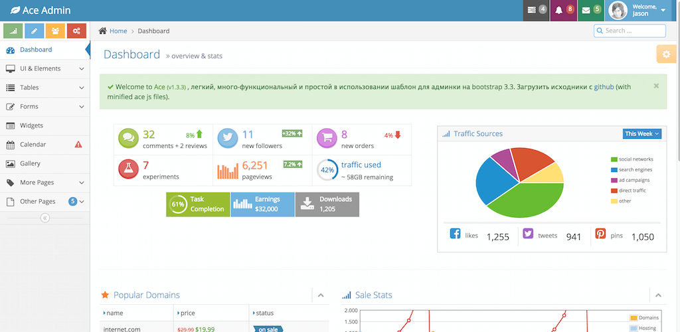Click the red cogs shortcut button
This screenshot has width=680, height=332.
(x=77, y=31)
